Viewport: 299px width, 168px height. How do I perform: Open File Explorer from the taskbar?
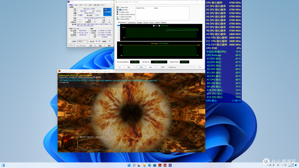(144, 165)
